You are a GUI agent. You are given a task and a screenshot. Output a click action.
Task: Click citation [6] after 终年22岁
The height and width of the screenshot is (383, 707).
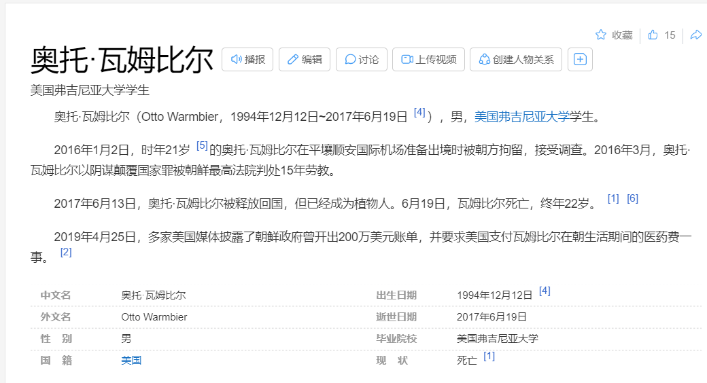[633, 198]
